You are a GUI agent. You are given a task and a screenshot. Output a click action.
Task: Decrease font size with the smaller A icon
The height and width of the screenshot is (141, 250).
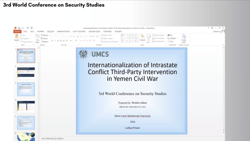coord(73,36)
